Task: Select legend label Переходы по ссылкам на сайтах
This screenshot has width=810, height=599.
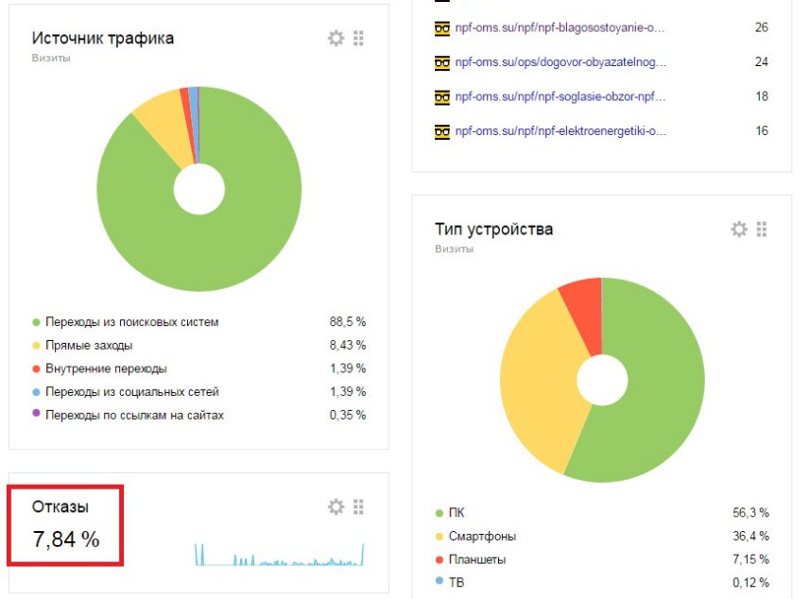Action: (x=135, y=415)
